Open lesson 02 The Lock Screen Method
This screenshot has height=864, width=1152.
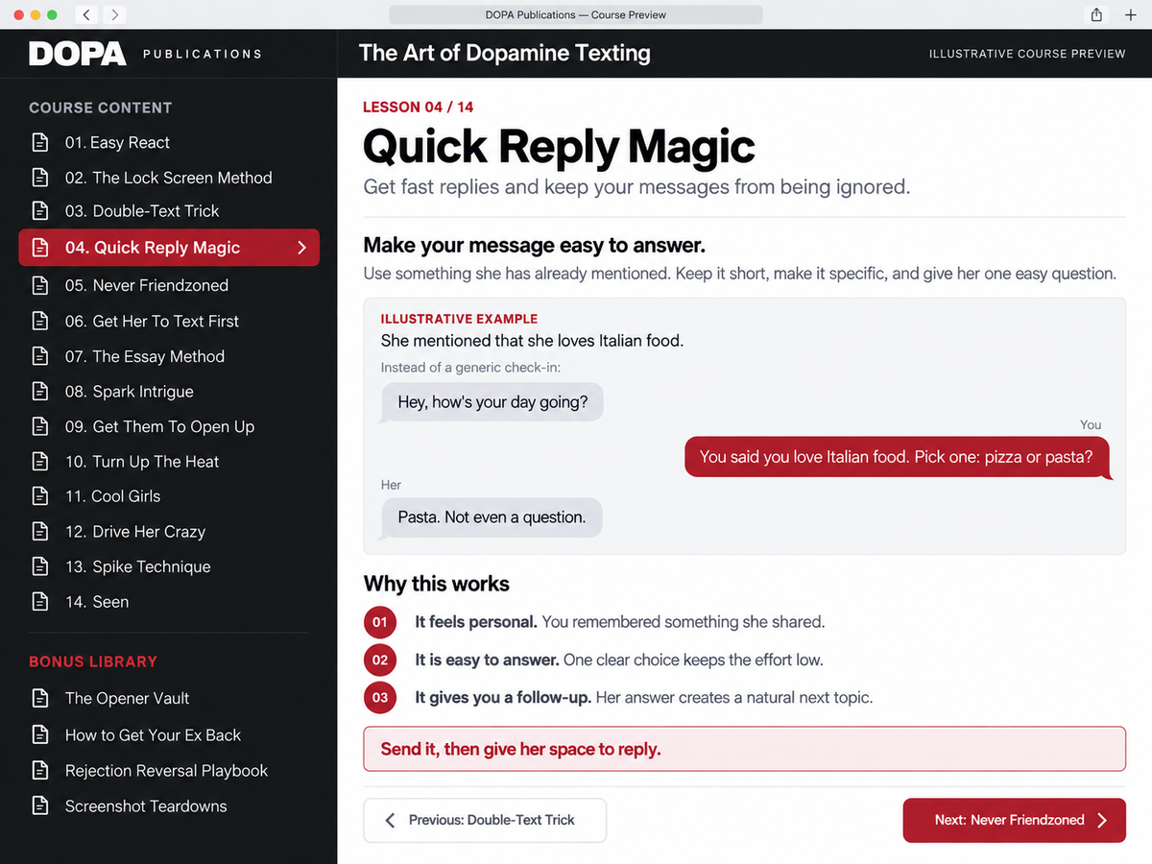coord(168,178)
